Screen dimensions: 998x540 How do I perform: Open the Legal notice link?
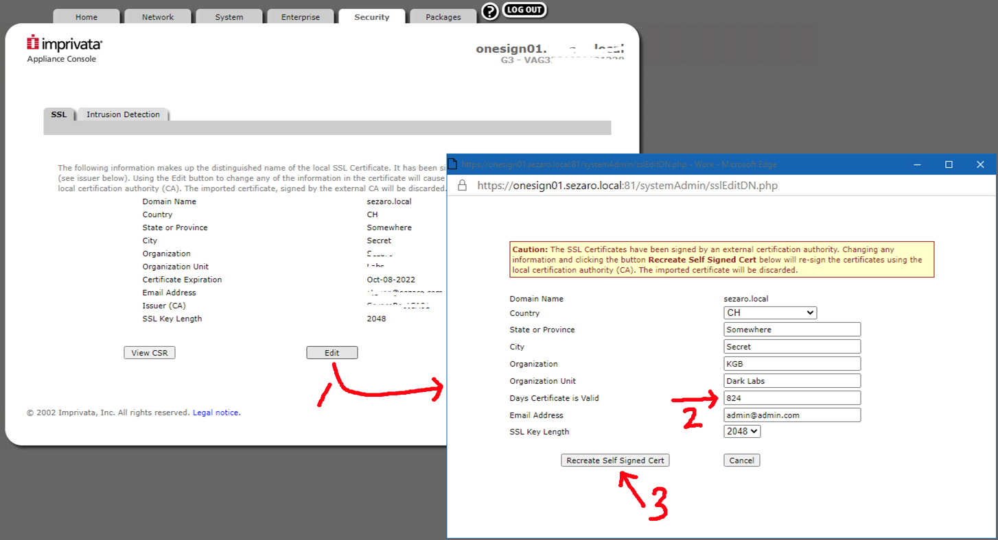(x=216, y=413)
